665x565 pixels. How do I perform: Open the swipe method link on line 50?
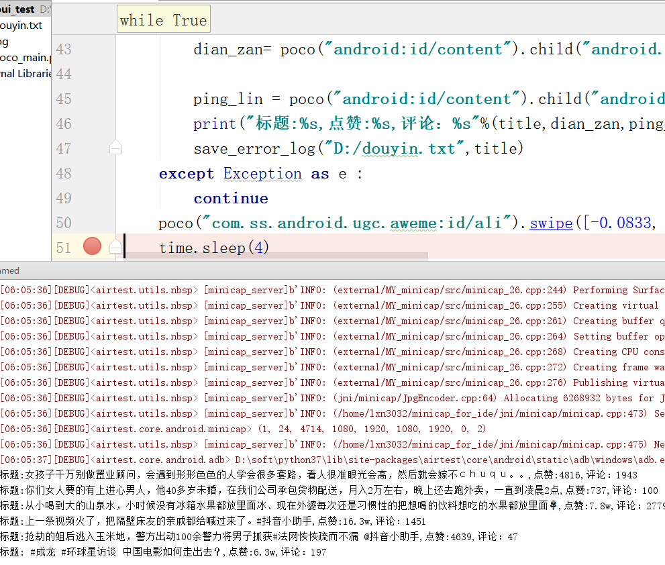coord(551,223)
